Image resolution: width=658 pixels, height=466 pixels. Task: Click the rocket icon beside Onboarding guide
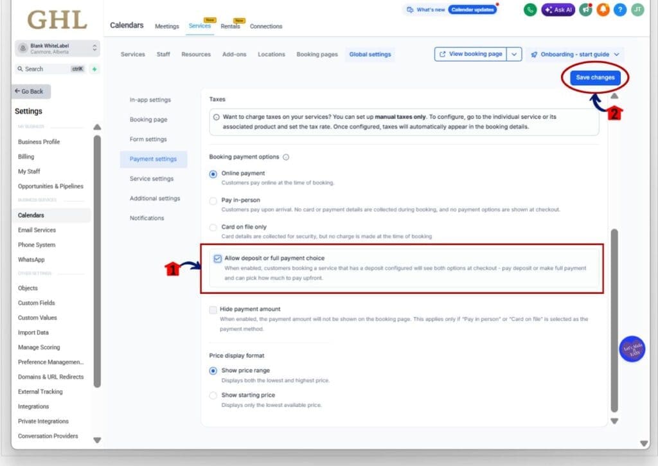click(534, 55)
